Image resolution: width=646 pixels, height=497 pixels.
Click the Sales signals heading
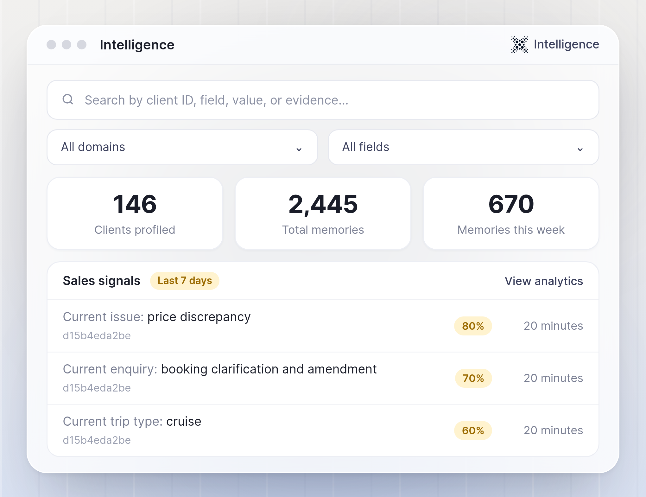[x=101, y=281]
